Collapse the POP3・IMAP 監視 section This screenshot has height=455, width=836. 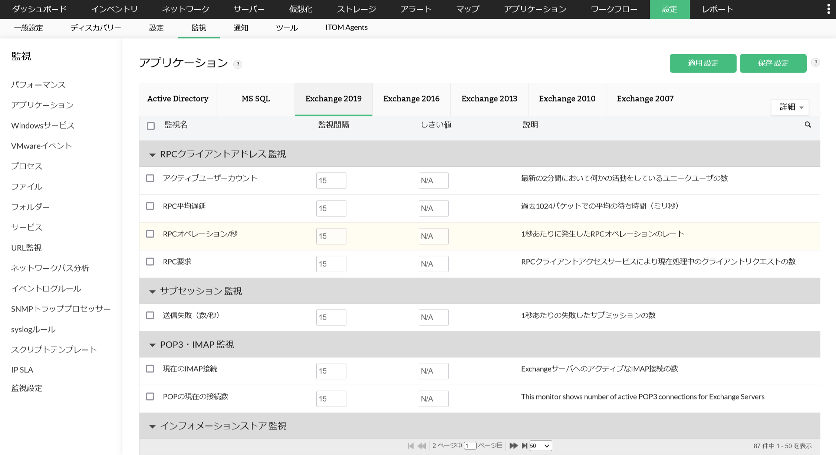(x=152, y=345)
